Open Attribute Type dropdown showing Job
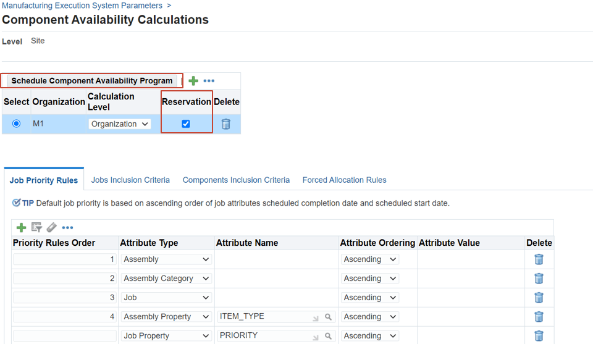The image size is (593, 344). [166, 298]
